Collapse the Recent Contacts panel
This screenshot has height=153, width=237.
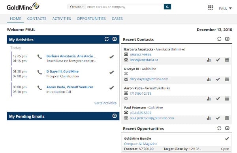coord(227,39)
